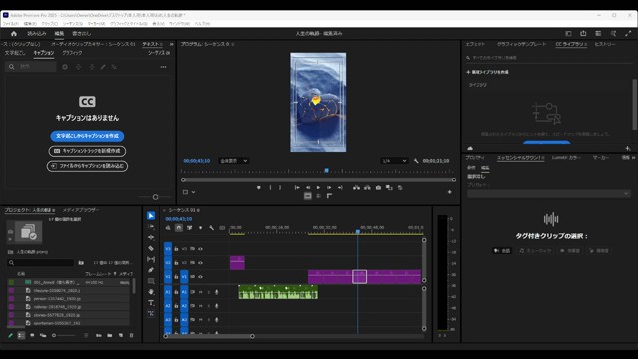The height and width of the screenshot is (359, 638).
Task: Switch to キャプション tab
Action: [x=44, y=53]
